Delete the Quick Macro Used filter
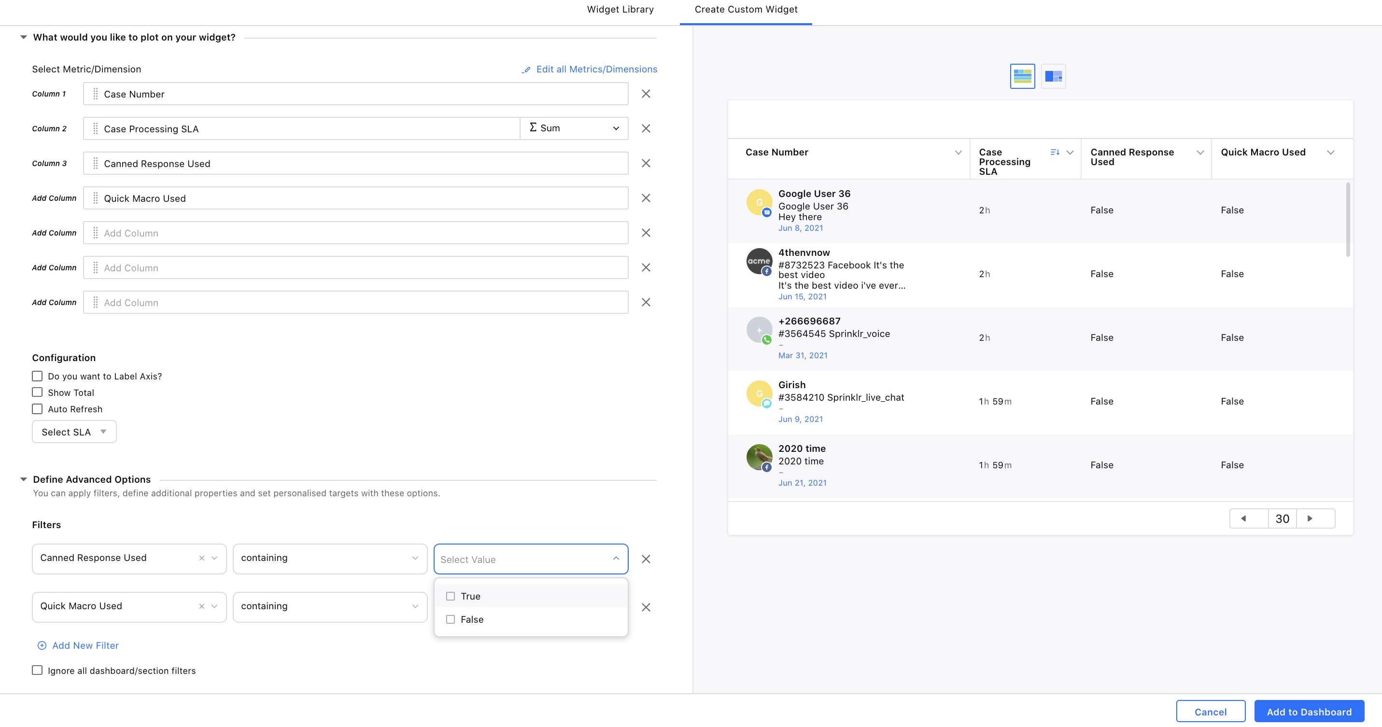Screen dimensions: 1382x727 click(x=646, y=607)
